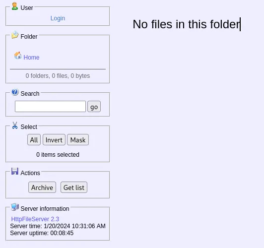Archive the selected files

pyautogui.click(x=42, y=187)
